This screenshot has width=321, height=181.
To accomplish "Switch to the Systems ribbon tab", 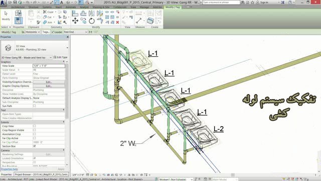I will pos(47,7).
